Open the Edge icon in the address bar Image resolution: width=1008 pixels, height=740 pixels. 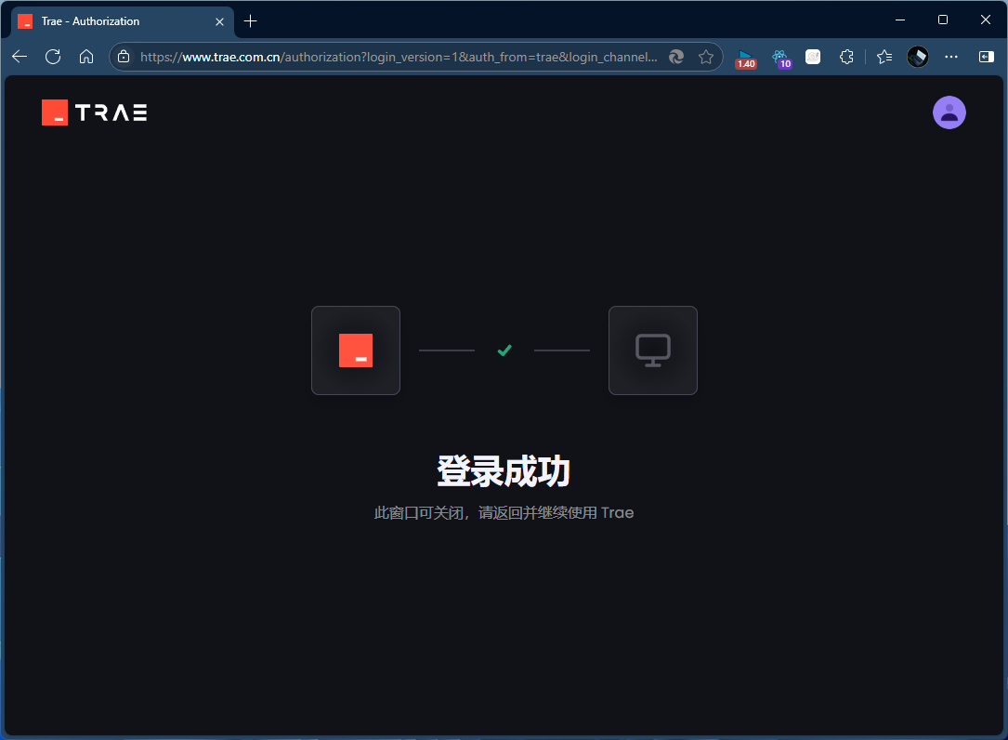click(x=676, y=57)
